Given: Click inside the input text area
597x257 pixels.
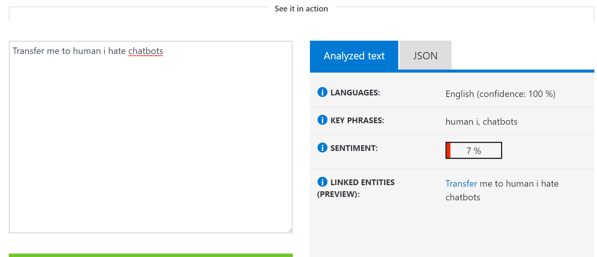Looking at the screenshot, I should (151, 137).
